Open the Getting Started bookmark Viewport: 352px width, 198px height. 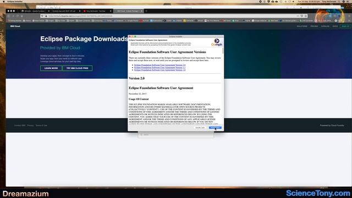tap(15, 21)
